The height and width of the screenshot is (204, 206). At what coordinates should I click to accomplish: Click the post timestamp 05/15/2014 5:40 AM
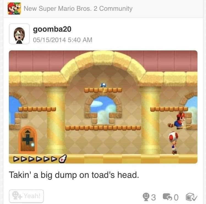pyautogui.click(x=63, y=40)
